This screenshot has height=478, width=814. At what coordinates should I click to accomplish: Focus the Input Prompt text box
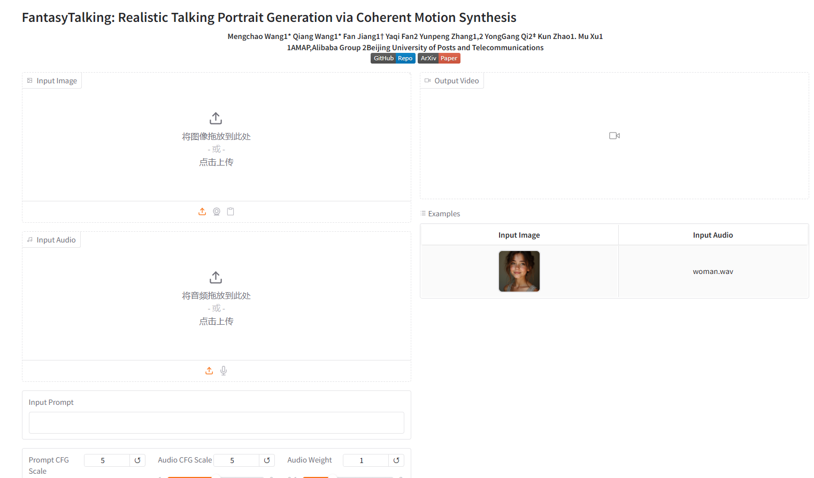click(216, 422)
